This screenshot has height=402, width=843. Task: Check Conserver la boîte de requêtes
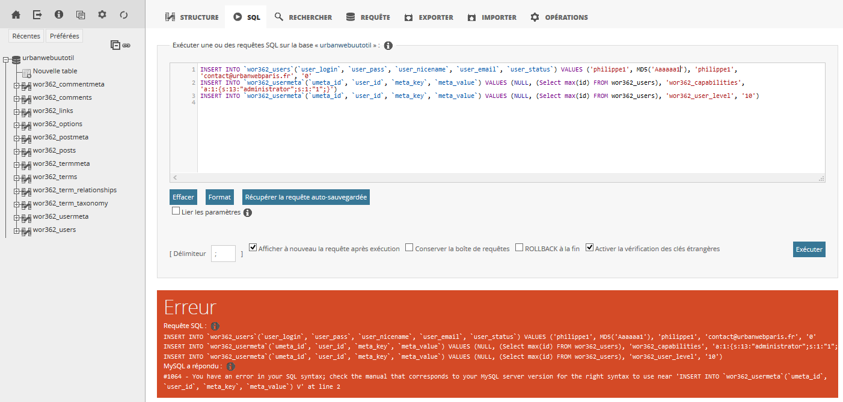pos(409,248)
